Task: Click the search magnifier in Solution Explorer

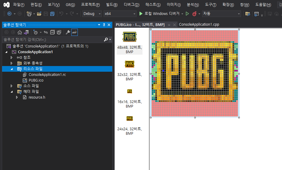Action: pyautogui.click(x=106, y=39)
